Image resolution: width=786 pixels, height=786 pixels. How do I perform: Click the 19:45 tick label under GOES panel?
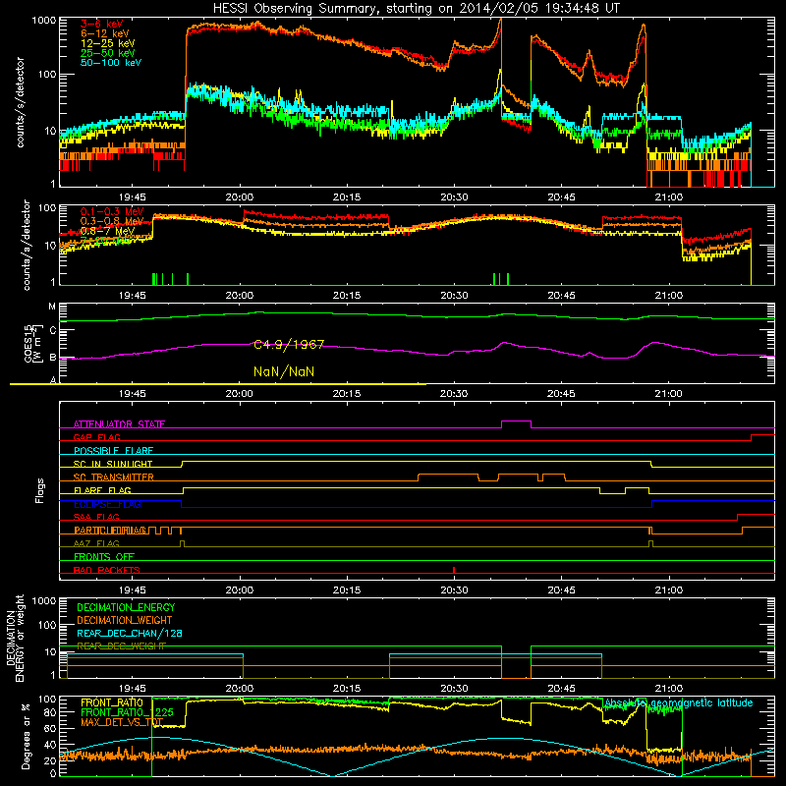[x=132, y=394]
